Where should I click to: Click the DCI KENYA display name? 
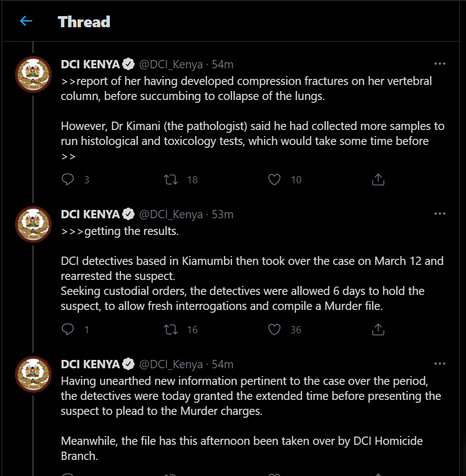91,64
